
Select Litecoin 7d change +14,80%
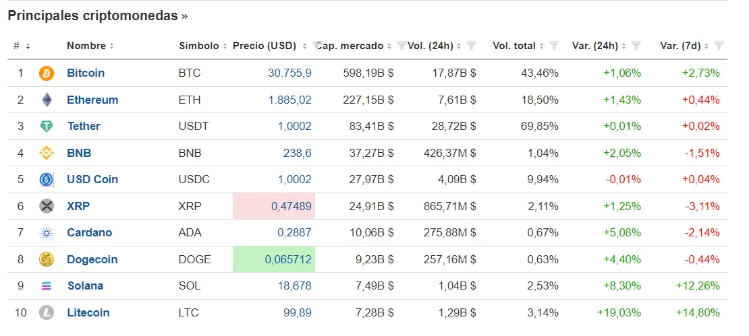click(698, 312)
